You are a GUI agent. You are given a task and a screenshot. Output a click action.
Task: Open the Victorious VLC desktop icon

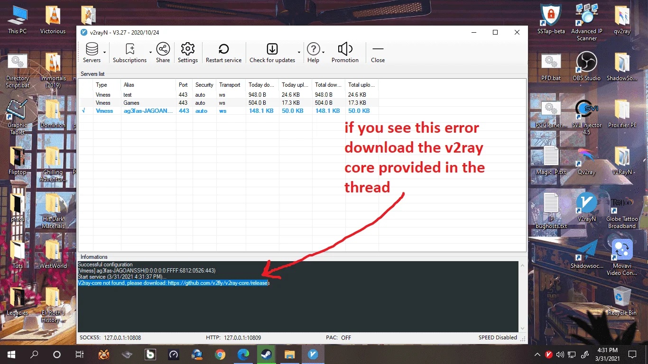(53, 20)
